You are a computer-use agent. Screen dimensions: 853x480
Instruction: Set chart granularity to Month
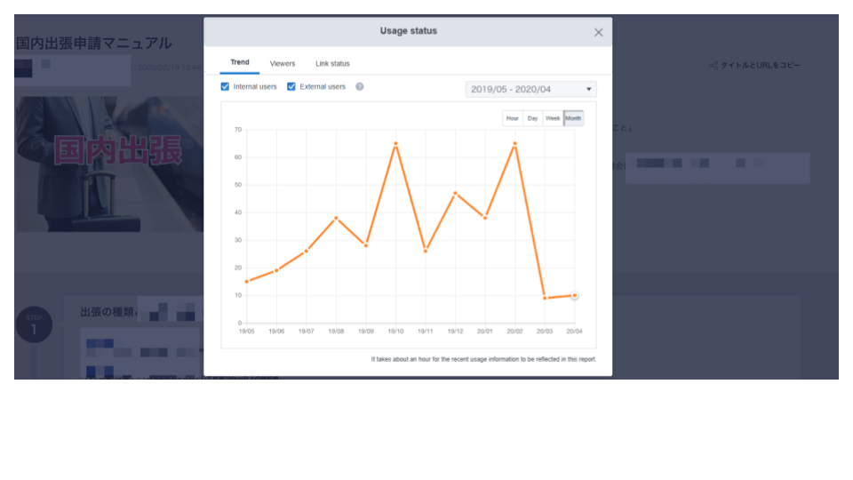coord(573,118)
